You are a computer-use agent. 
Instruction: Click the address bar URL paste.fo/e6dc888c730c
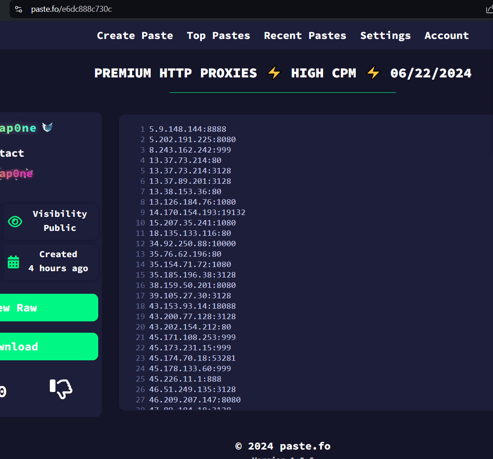tap(72, 9)
